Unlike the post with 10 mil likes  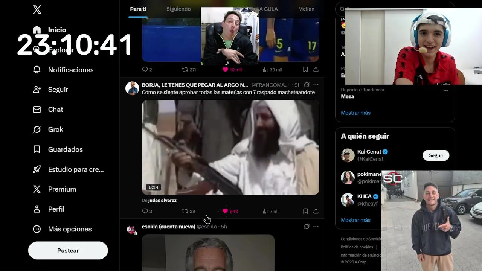tap(232, 70)
